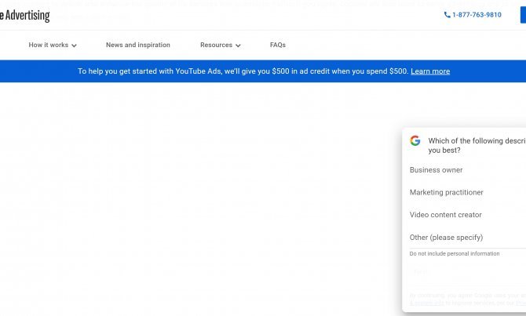Expand the Resources chevron arrow
Screen dimensions: 526x316
point(238,45)
